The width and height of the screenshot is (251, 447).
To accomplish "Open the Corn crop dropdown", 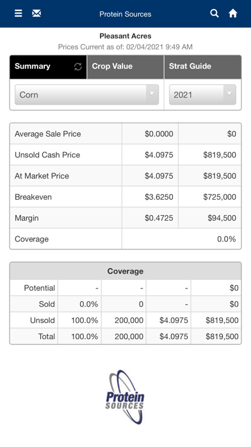I will point(86,94).
